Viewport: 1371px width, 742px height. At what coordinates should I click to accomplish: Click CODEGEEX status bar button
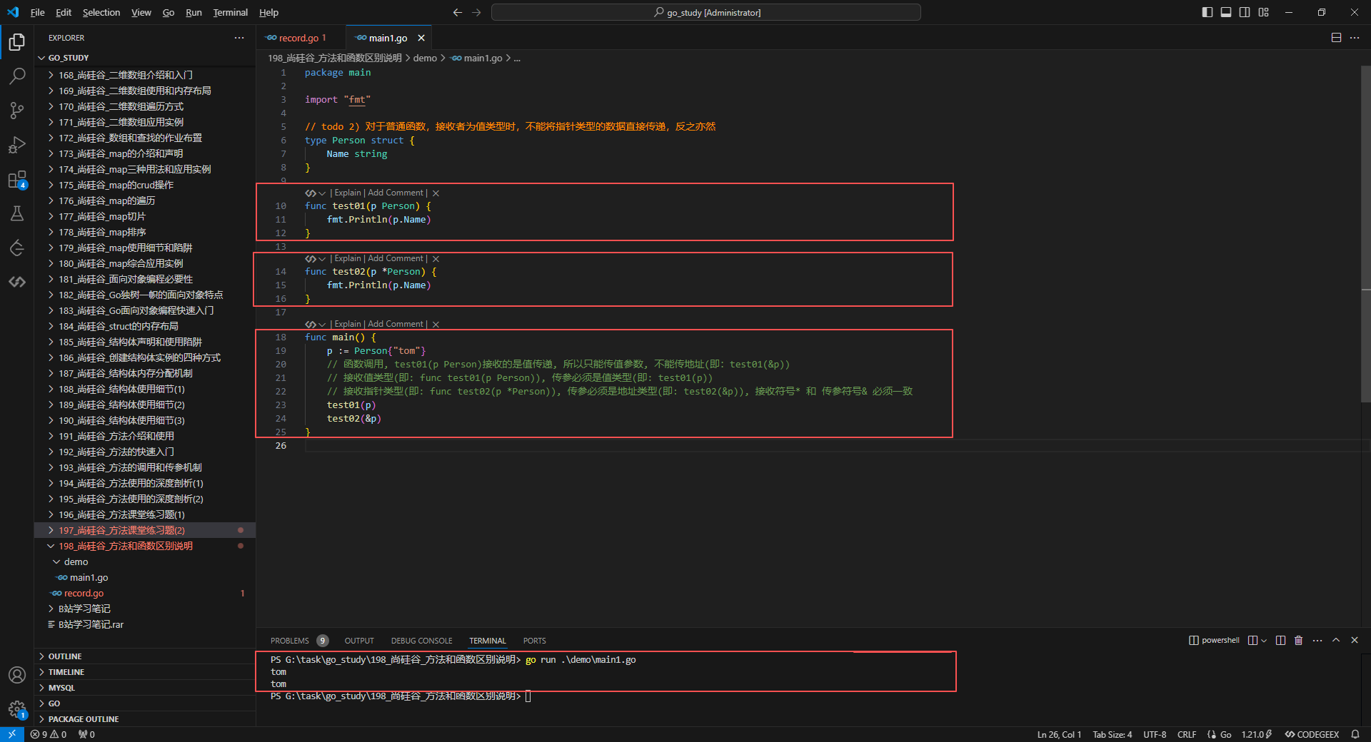coord(1312,734)
